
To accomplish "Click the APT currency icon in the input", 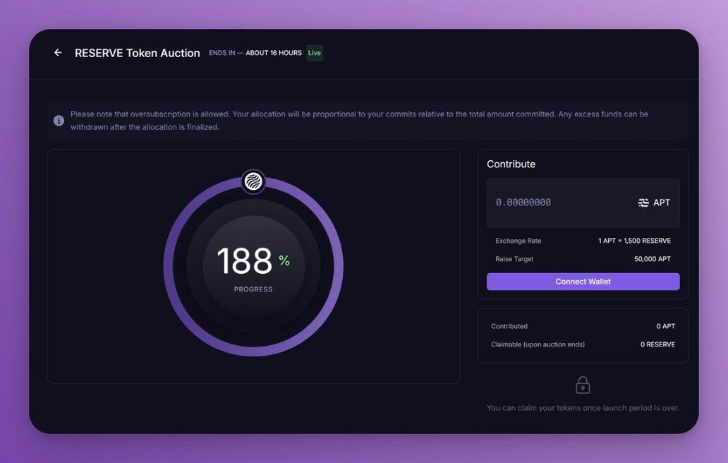I will 643,203.
